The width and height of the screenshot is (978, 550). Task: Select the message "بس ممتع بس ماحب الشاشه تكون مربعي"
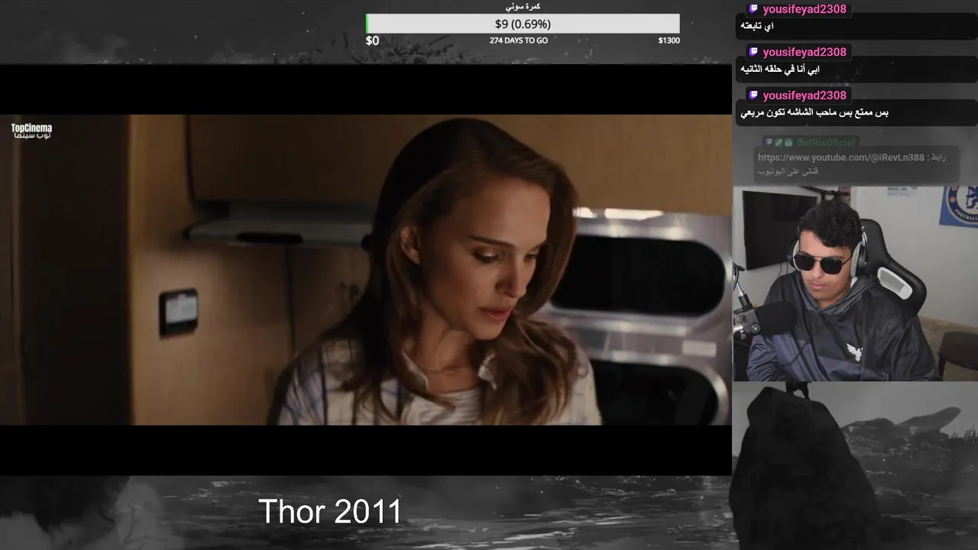pos(815,113)
